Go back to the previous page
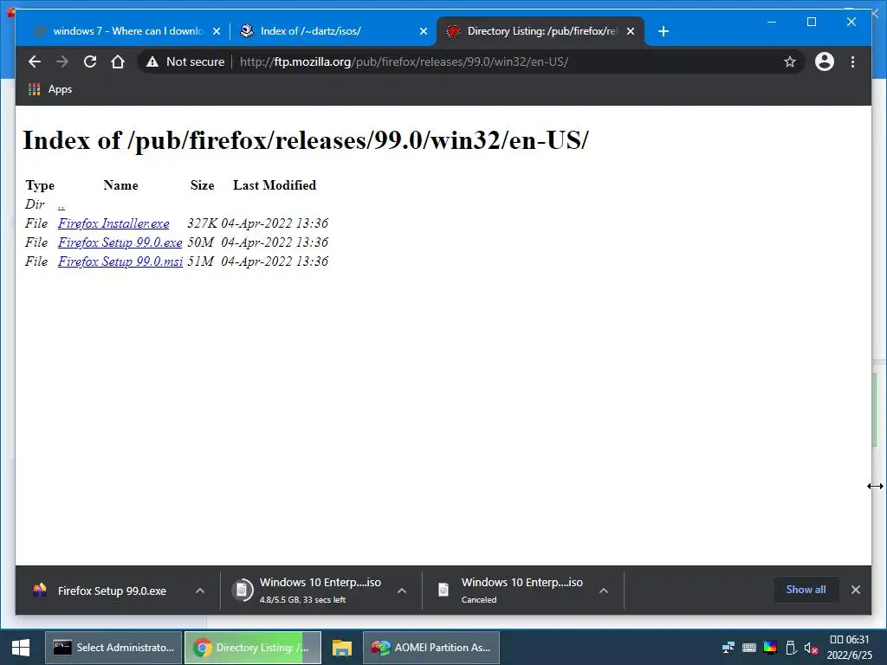 [35, 61]
